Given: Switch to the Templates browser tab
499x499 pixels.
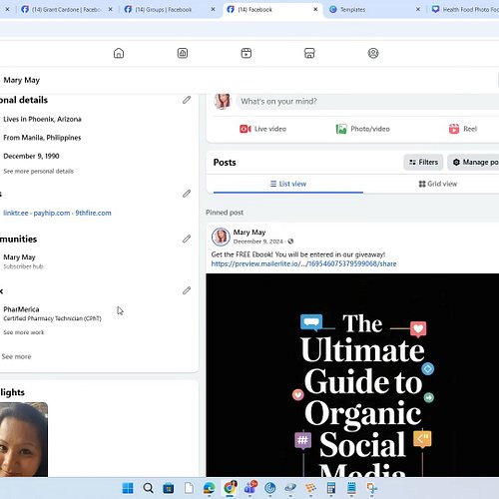Looking at the screenshot, I should pos(352,10).
